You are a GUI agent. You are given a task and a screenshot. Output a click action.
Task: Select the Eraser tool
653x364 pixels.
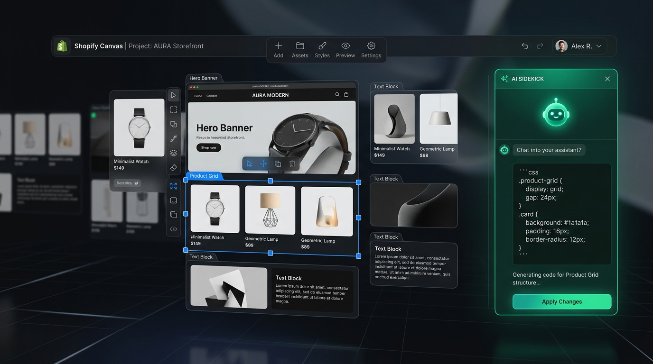tap(174, 168)
